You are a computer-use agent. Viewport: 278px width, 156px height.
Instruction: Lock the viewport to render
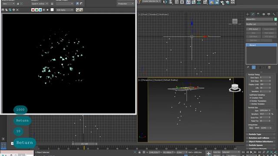52,4
